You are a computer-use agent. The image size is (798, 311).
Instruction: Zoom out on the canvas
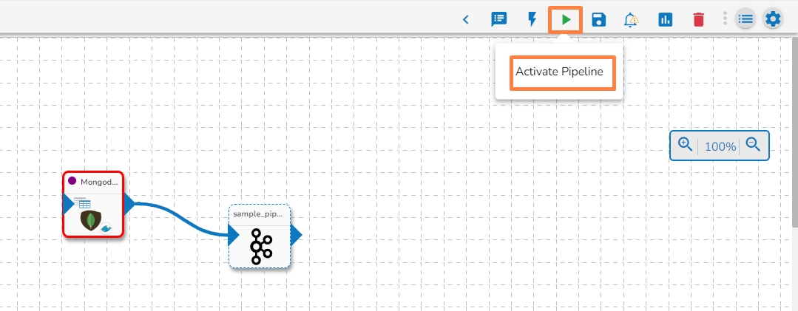[x=753, y=146]
